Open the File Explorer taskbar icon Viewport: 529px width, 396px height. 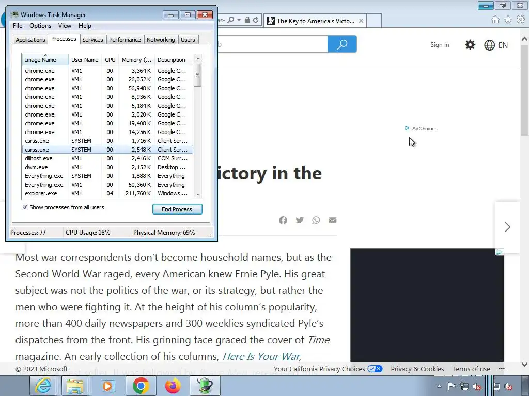(x=75, y=386)
